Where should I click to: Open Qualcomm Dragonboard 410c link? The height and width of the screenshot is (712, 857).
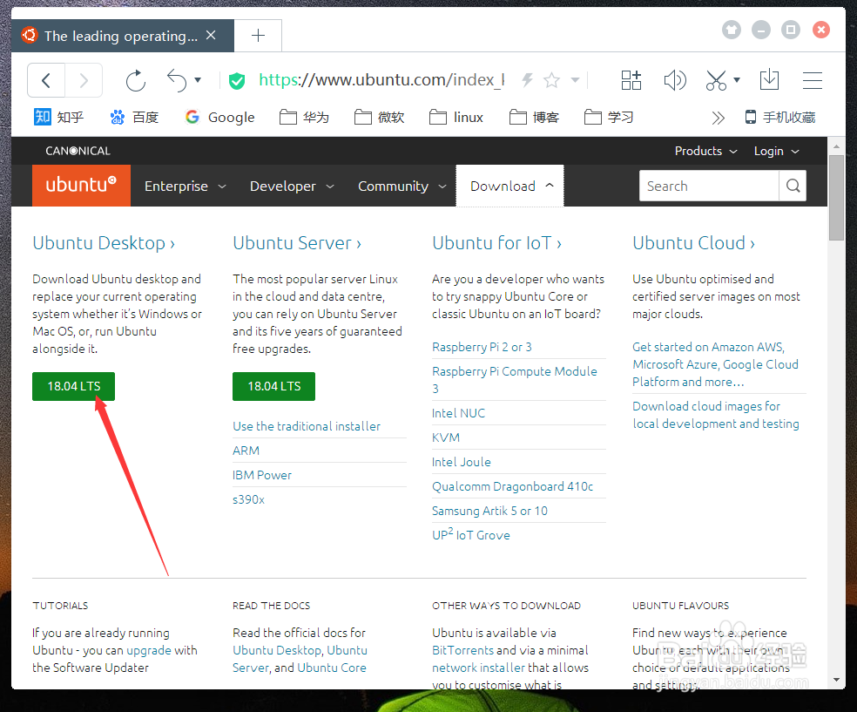pyautogui.click(x=513, y=486)
